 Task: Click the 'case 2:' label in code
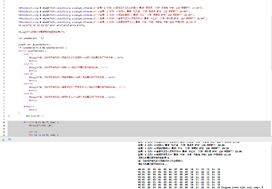[28, 64]
